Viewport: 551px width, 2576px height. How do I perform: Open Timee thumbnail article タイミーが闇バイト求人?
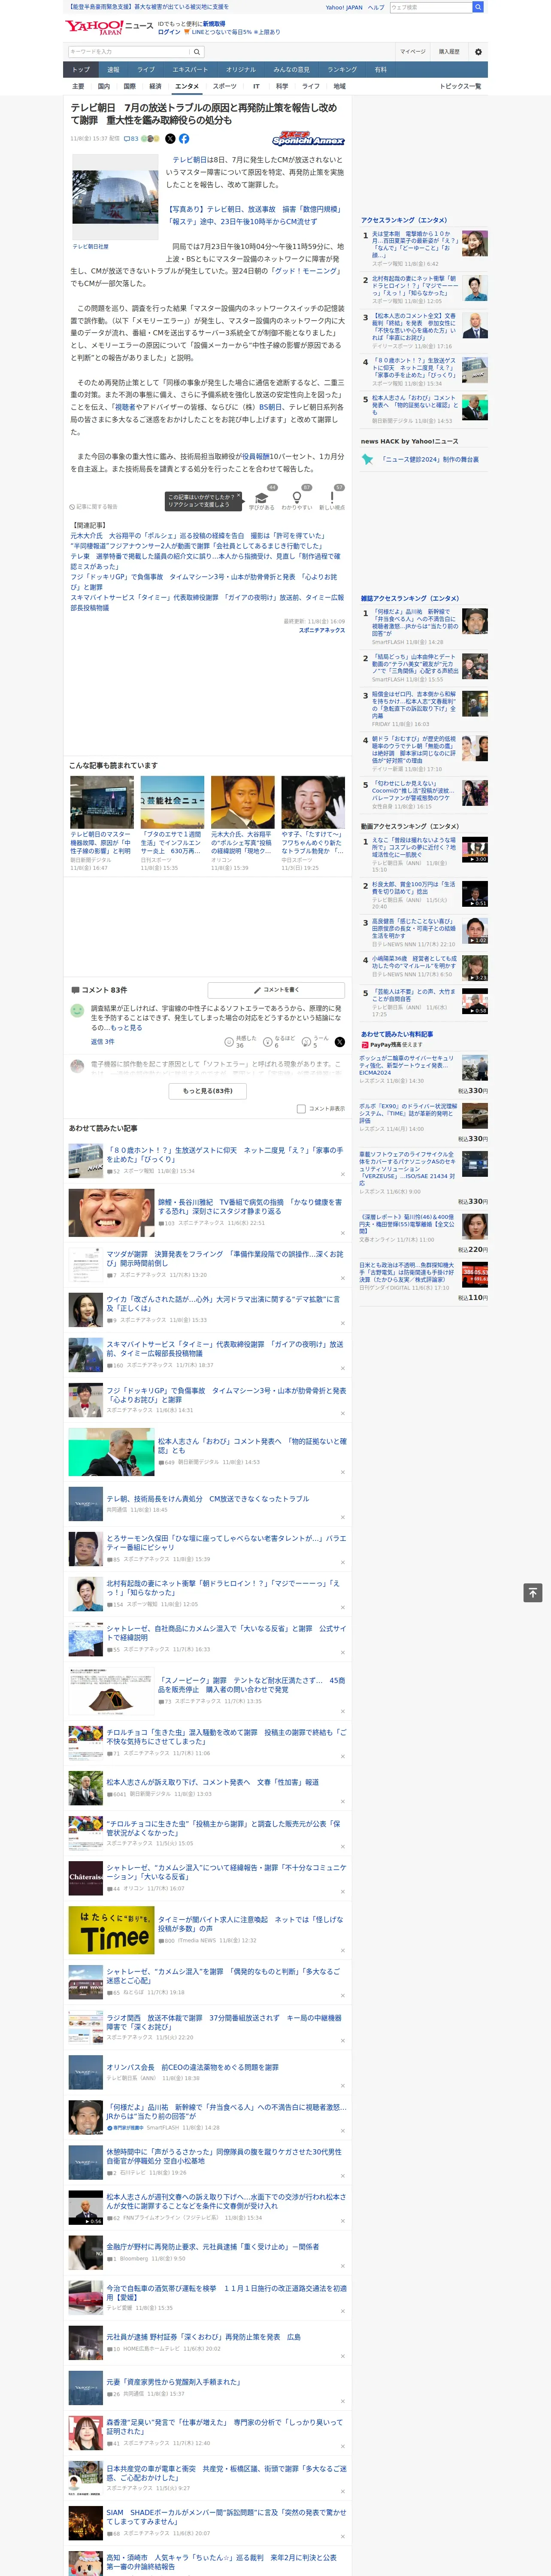point(250,1923)
